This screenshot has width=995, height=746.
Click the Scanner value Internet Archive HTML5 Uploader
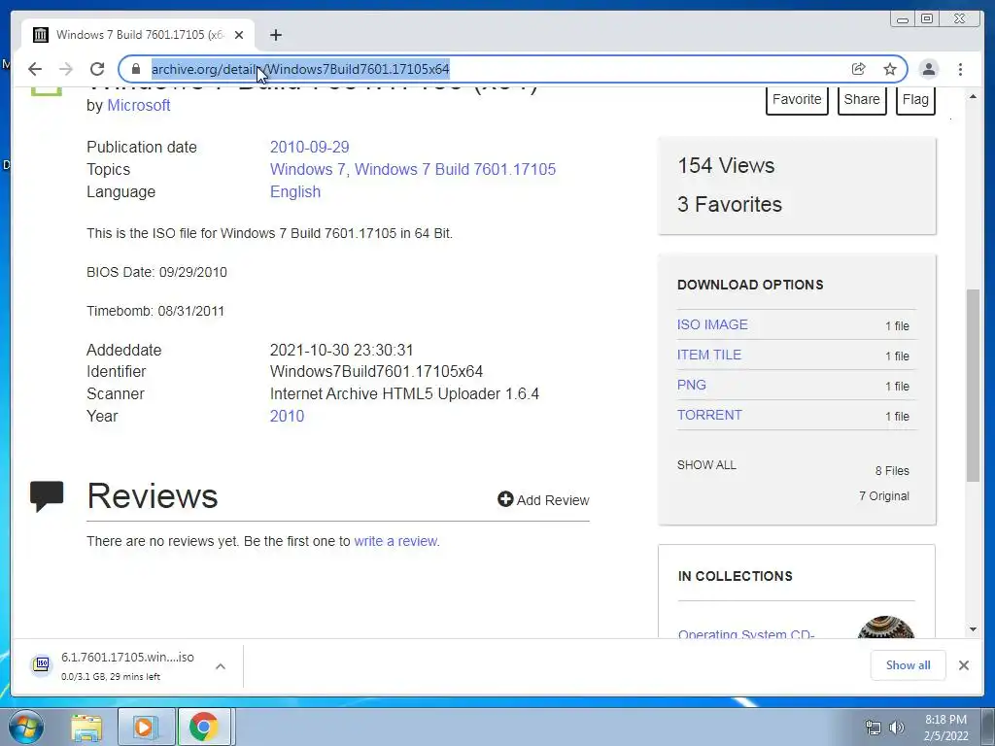coord(404,394)
